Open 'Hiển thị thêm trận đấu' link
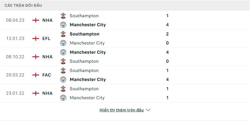The image size is (250, 121). 122,110
